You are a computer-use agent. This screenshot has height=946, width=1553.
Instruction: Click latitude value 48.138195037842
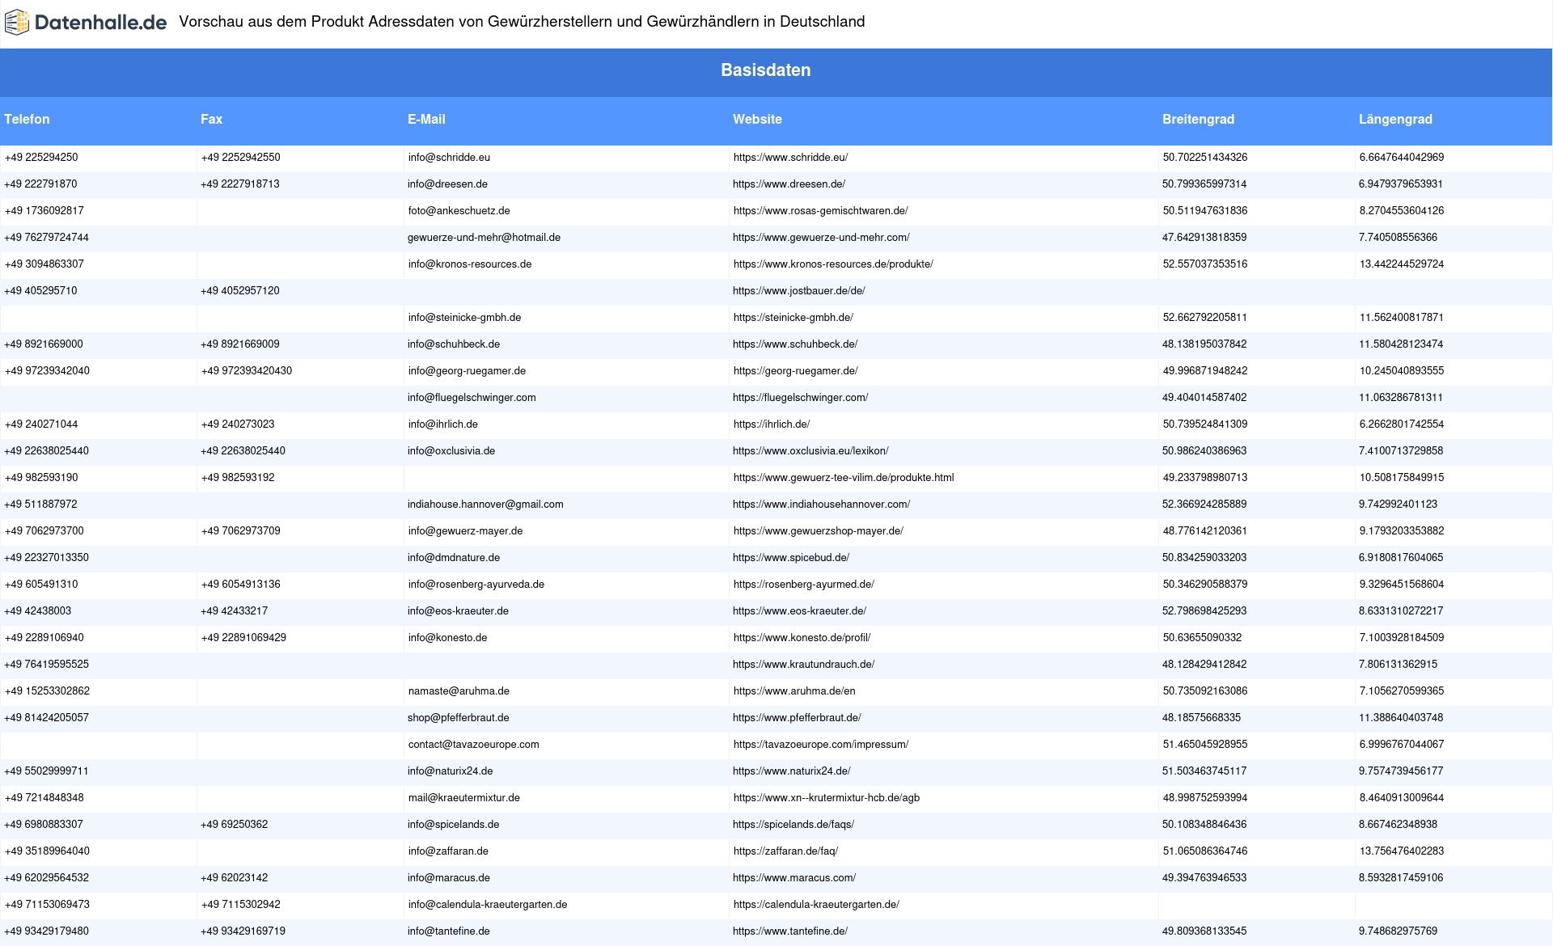(x=1204, y=344)
